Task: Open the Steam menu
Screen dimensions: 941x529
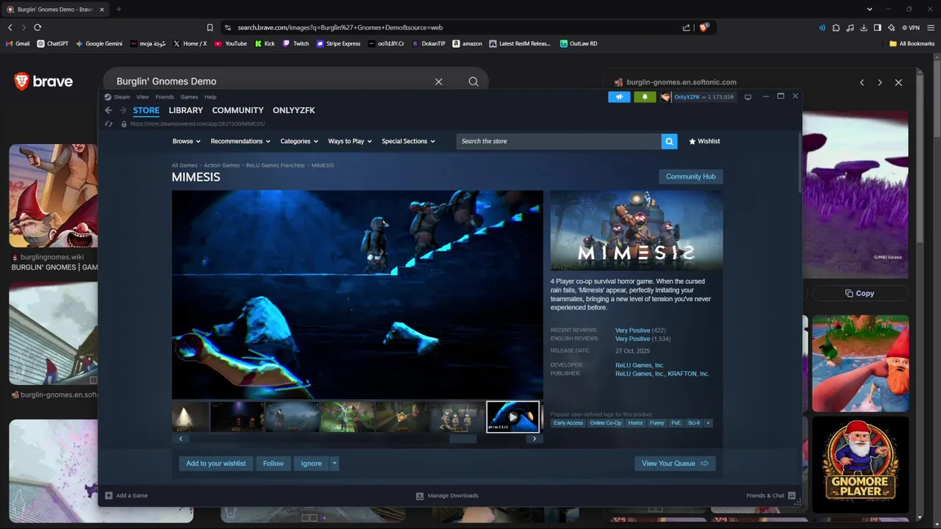Action: pyautogui.click(x=122, y=97)
